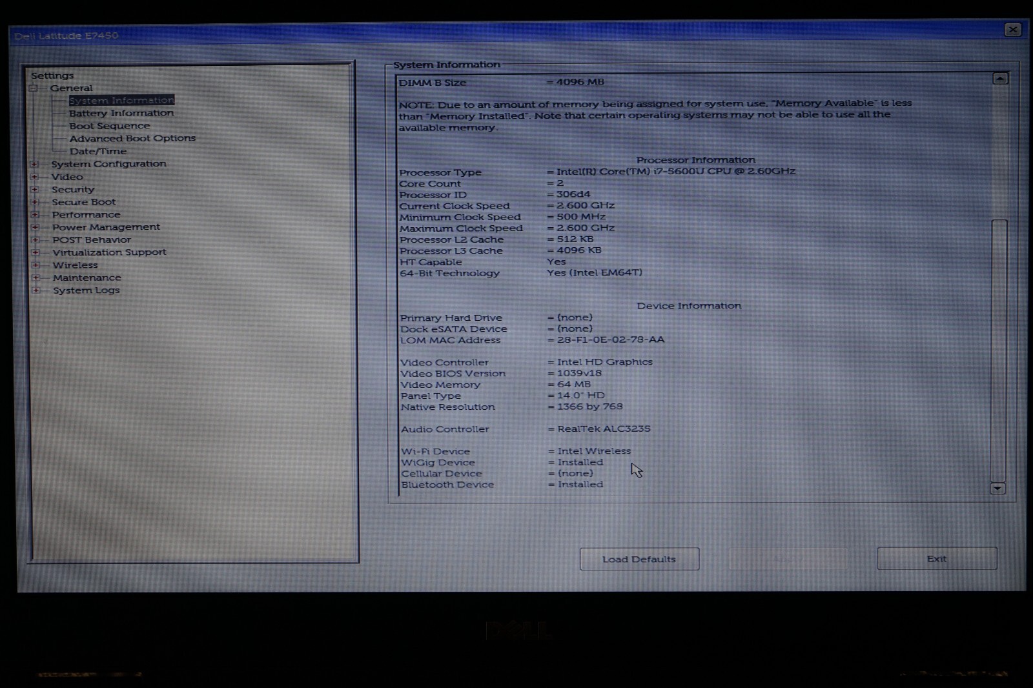Click the vertical scrollbar thumb

(x=999, y=350)
